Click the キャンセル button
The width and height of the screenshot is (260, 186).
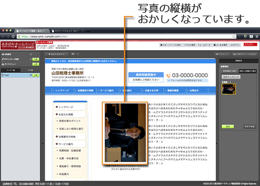249,126
